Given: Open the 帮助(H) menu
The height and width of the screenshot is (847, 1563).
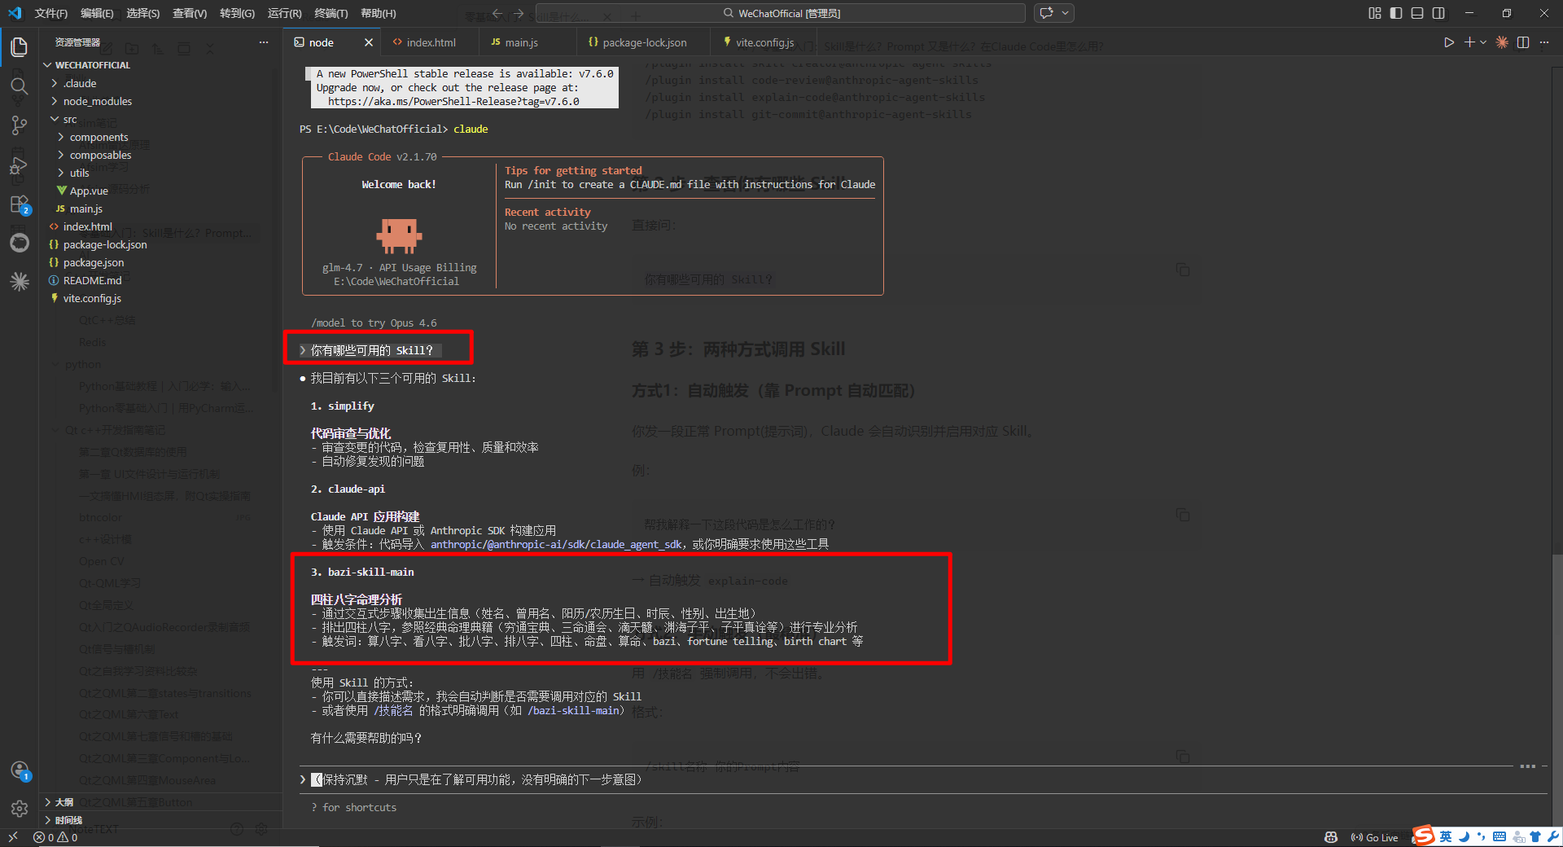Looking at the screenshot, I should point(379,13).
